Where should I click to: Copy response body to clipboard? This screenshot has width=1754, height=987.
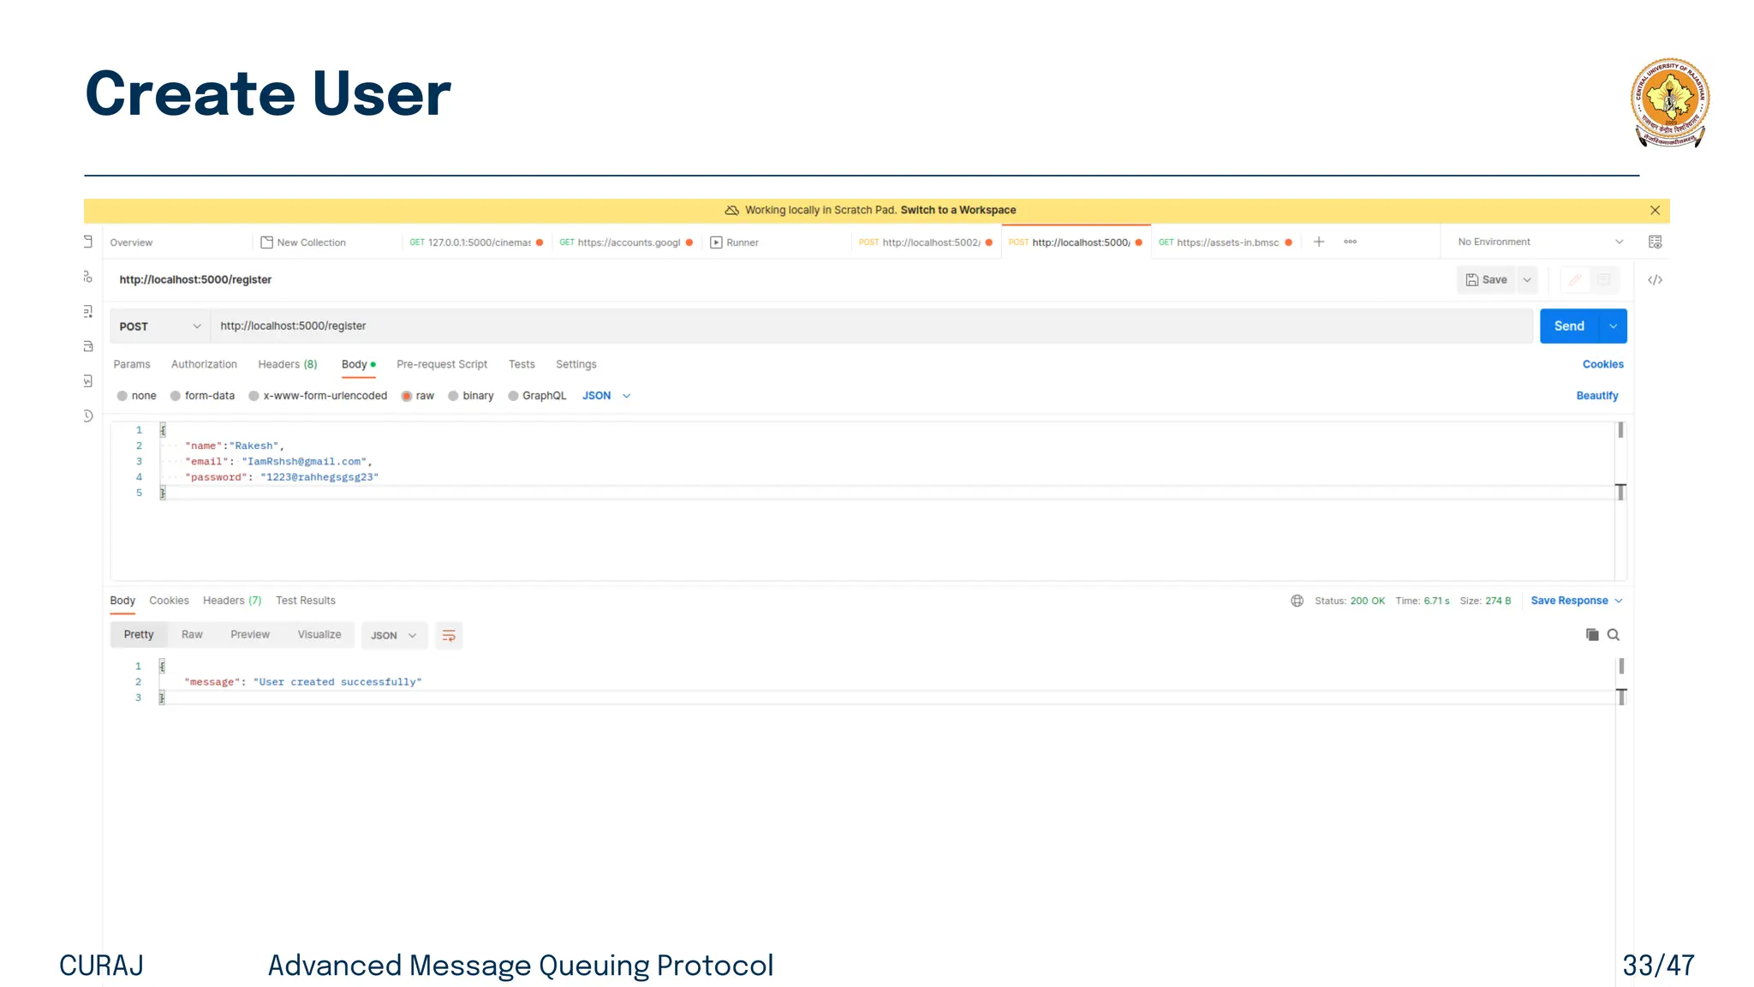(1592, 635)
